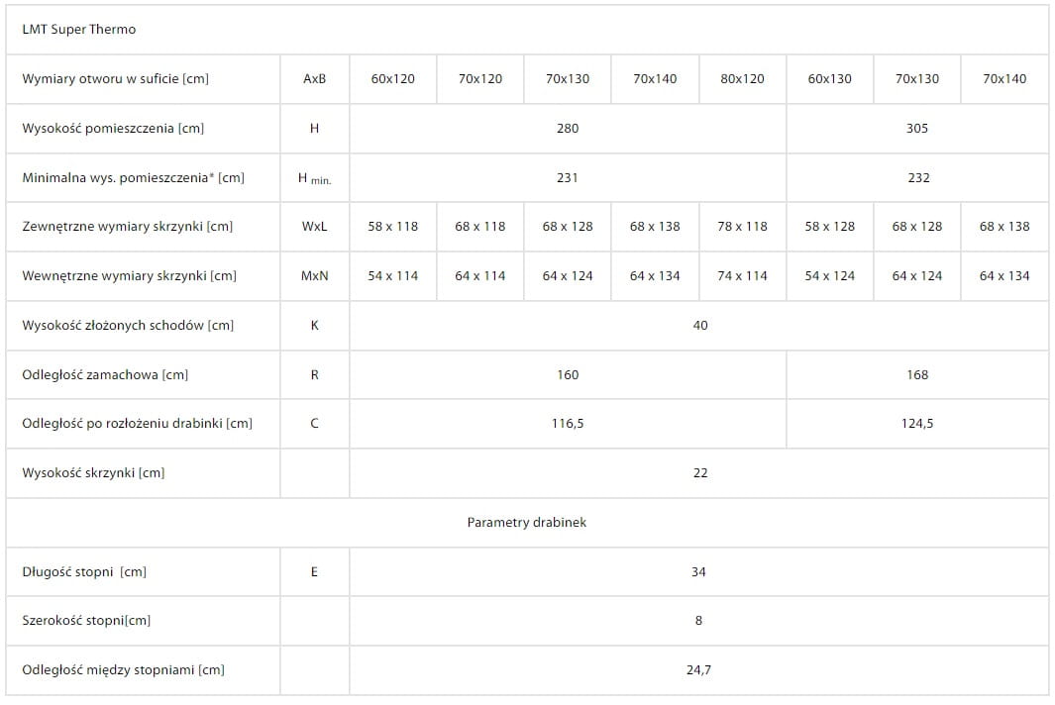Click the MxN symbol cell
This screenshot has height=705, width=1055.
315,276
